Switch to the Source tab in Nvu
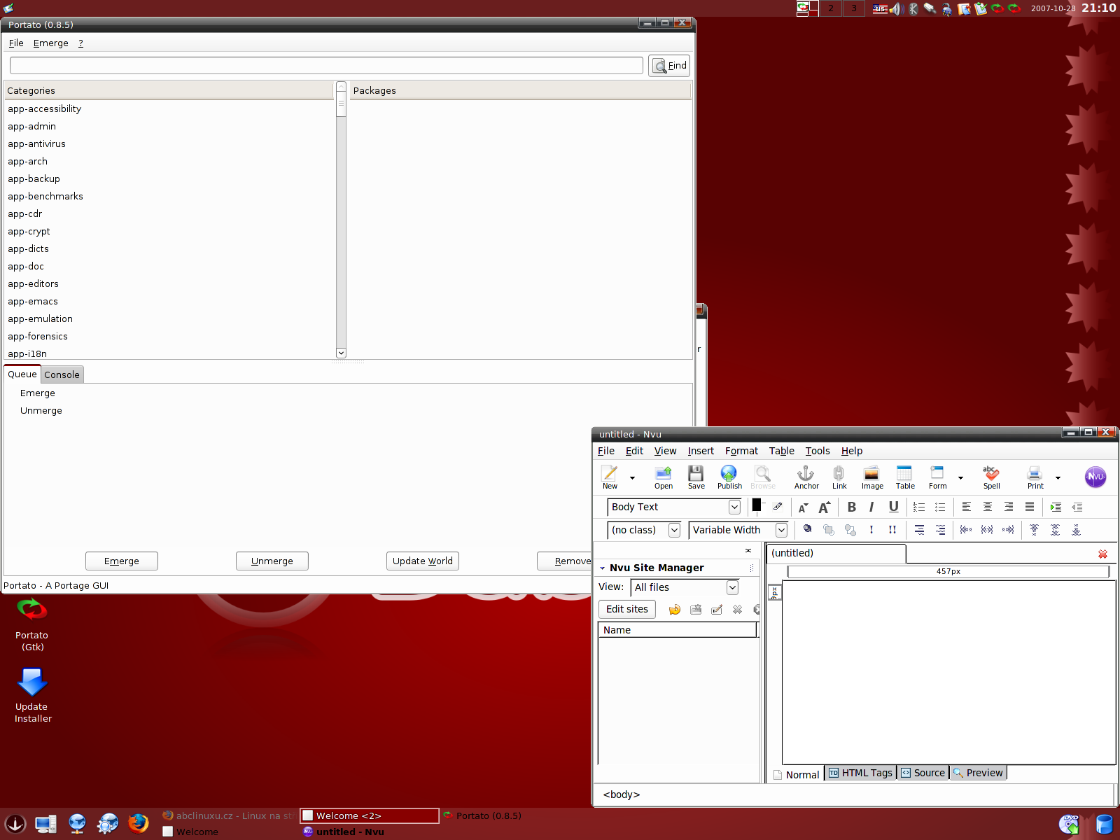Image resolution: width=1120 pixels, height=840 pixels. tap(923, 773)
